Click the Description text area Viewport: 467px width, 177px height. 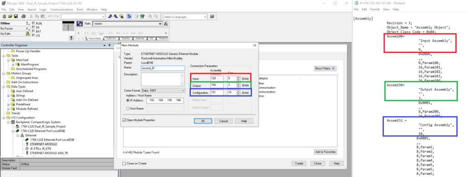click(163, 79)
